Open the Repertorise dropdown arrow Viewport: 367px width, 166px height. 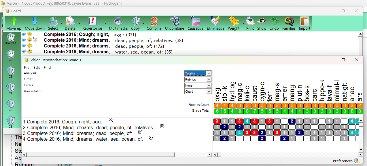pyautogui.click(x=106, y=23)
